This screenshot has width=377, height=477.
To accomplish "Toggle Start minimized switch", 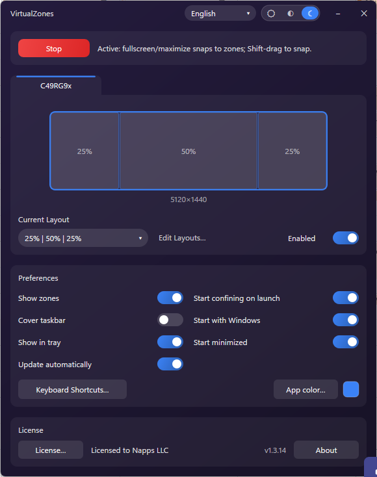I will [x=345, y=342].
